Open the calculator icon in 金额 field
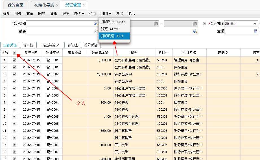 pyautogui.click(x=255, y=31)
